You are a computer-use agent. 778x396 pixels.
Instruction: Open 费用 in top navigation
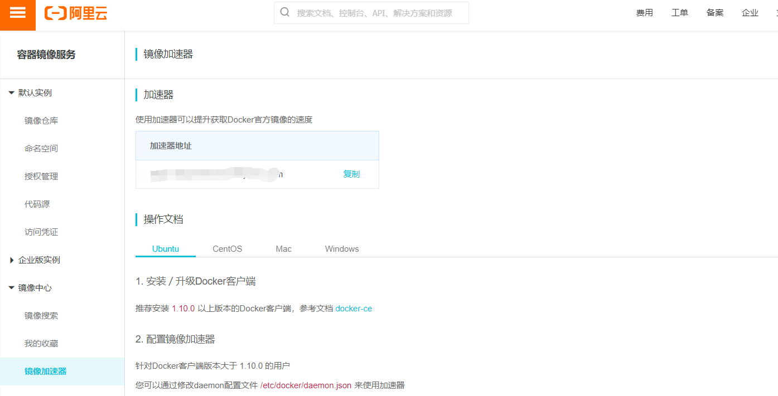(645, 13)
